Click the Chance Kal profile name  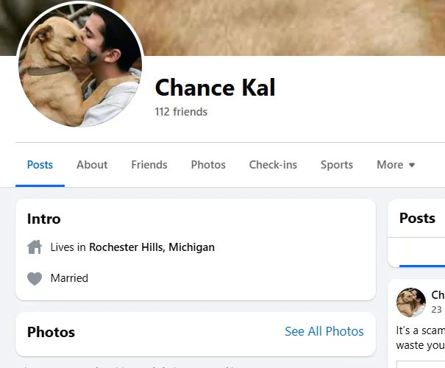[x=215, y=88]
